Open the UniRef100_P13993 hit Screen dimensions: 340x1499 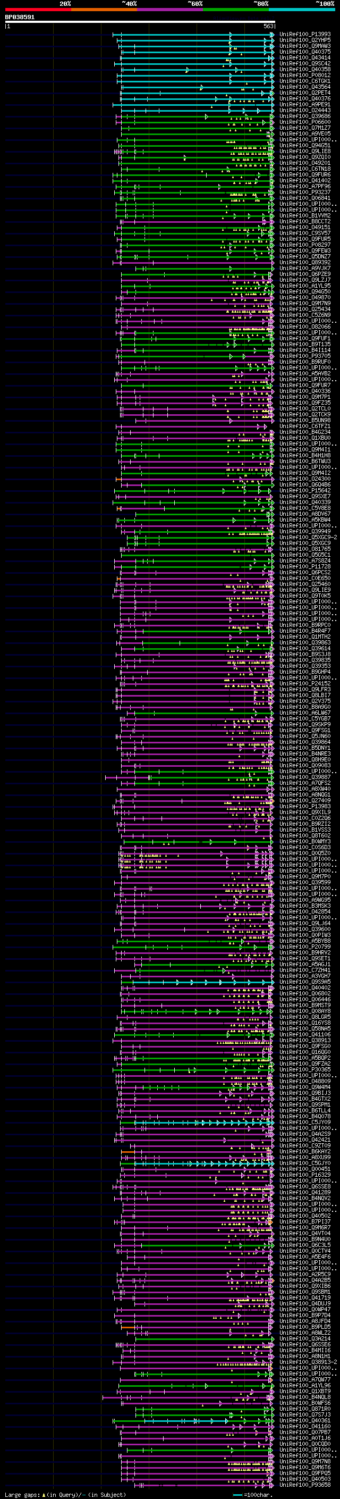[x=305, y=35]
